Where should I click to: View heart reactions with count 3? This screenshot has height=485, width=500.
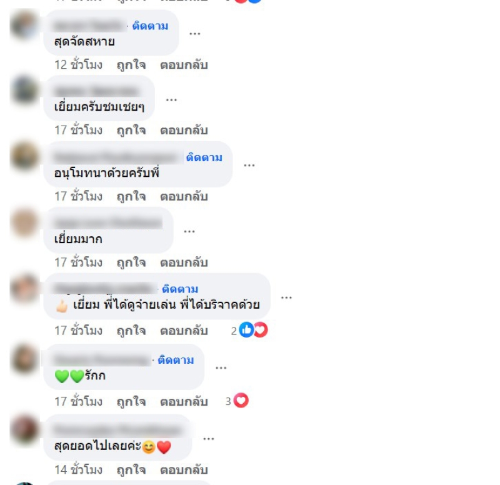pos(237,401)
